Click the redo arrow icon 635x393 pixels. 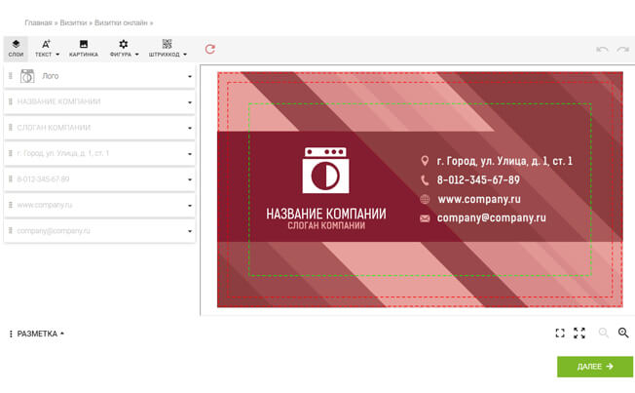click(x=623, y=50)
